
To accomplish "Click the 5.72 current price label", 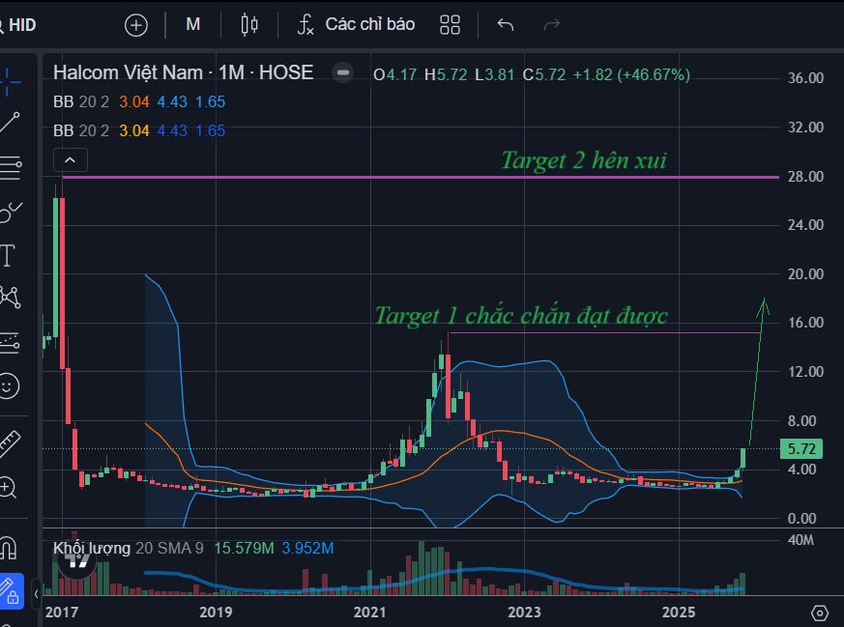I will point(800,448).
